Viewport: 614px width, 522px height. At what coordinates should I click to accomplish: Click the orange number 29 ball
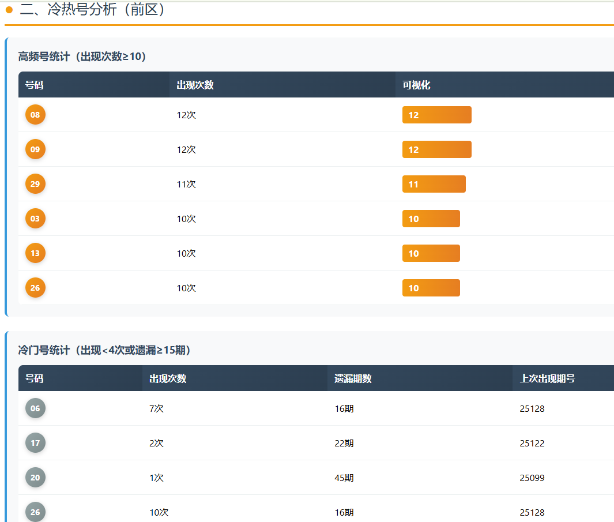[35, 184]
